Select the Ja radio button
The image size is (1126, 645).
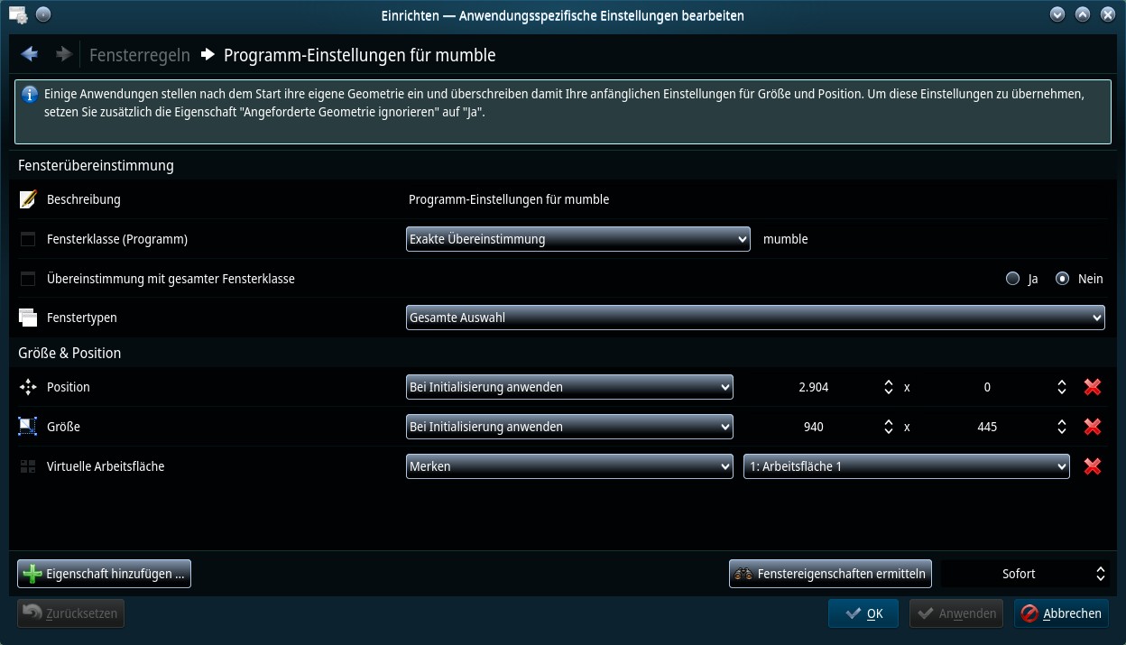(x=1012, y=279)
